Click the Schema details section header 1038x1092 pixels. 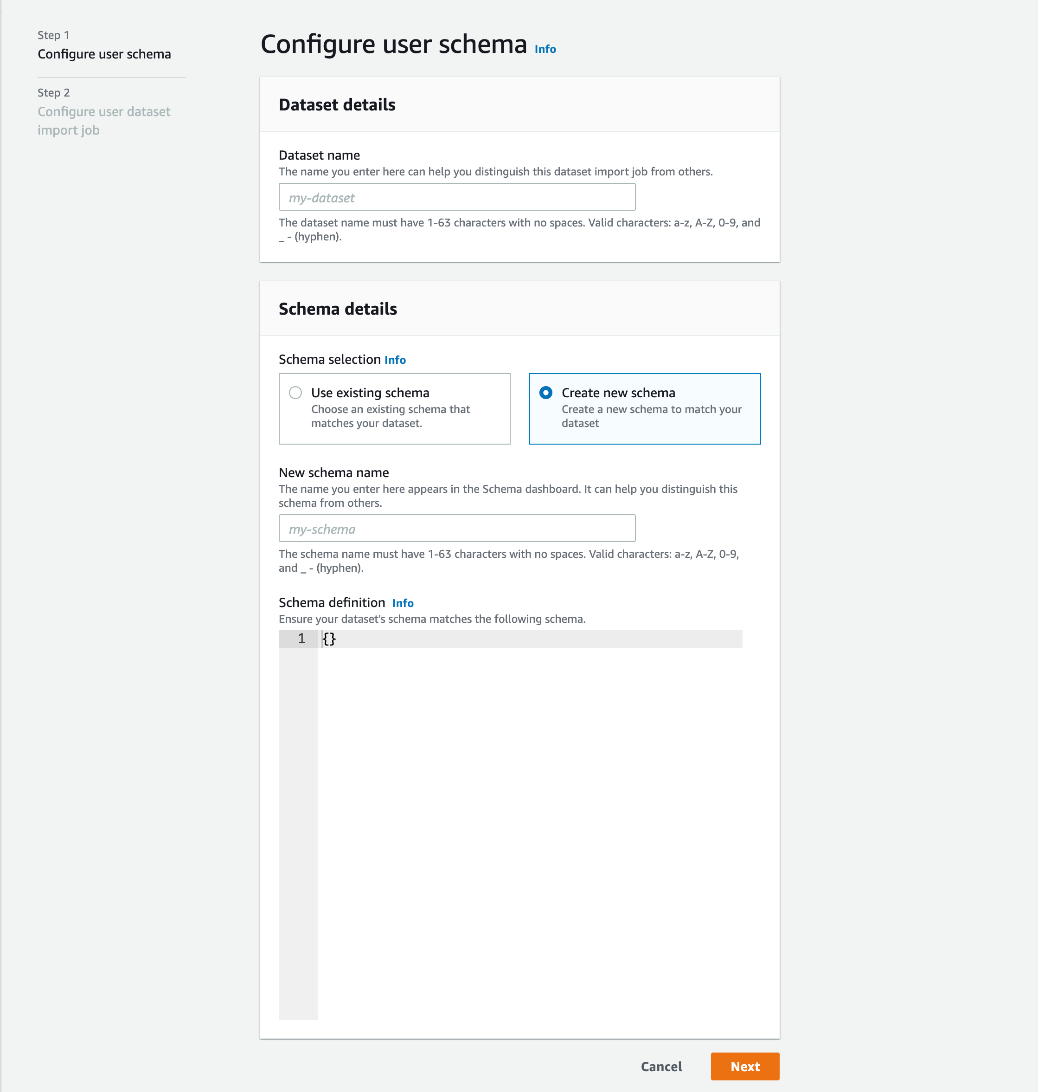(x=338, y=309)
